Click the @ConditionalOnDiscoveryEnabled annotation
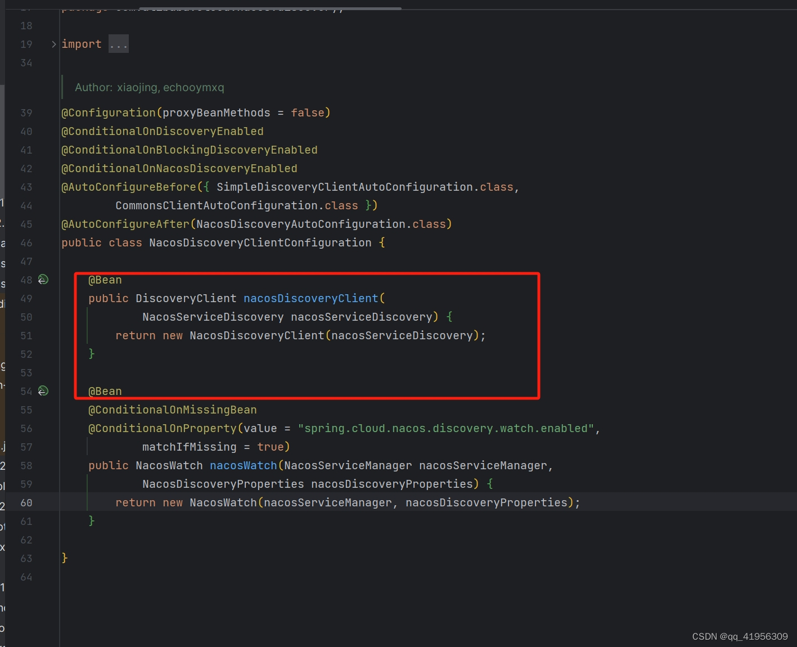The image size is (797, 647). (163, 132)
